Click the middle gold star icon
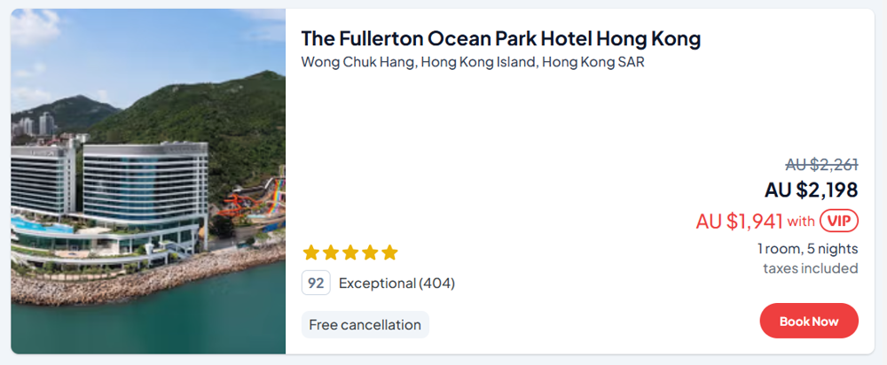 [350, 252]
